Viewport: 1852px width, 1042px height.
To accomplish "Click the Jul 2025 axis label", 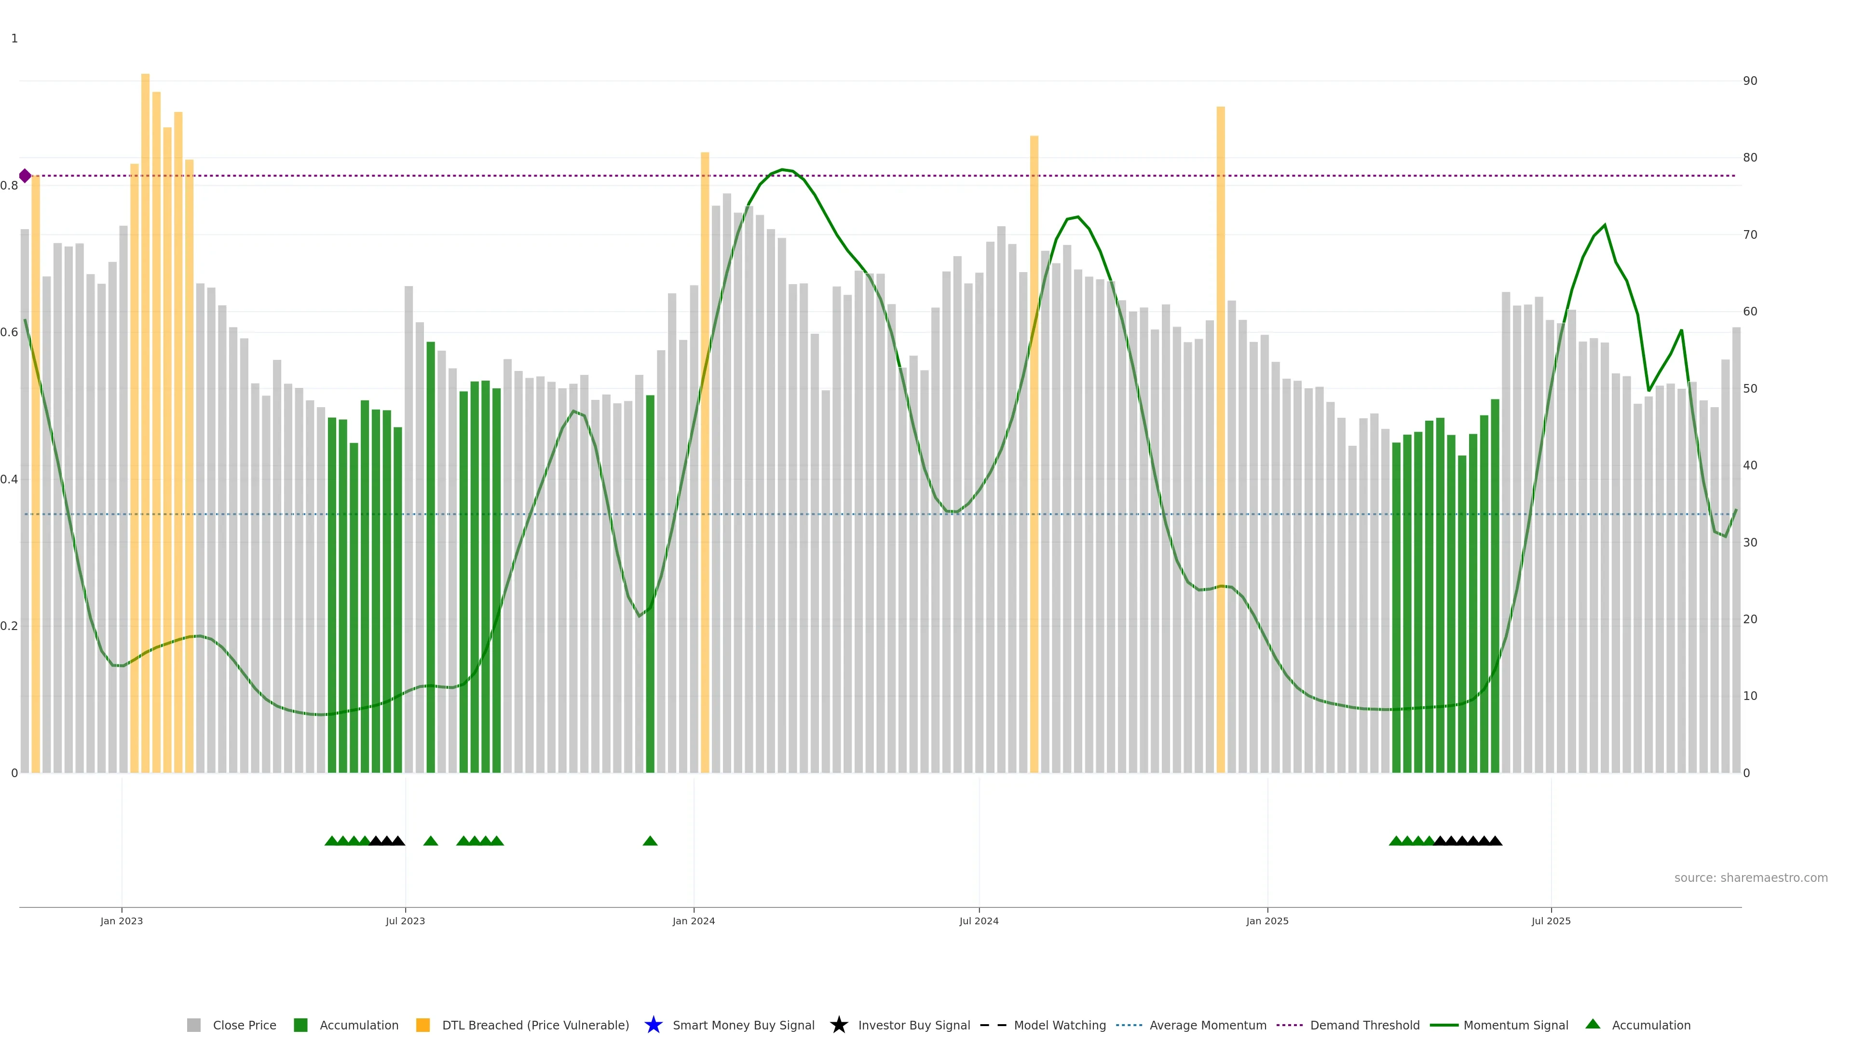I will coord(1551,920).
